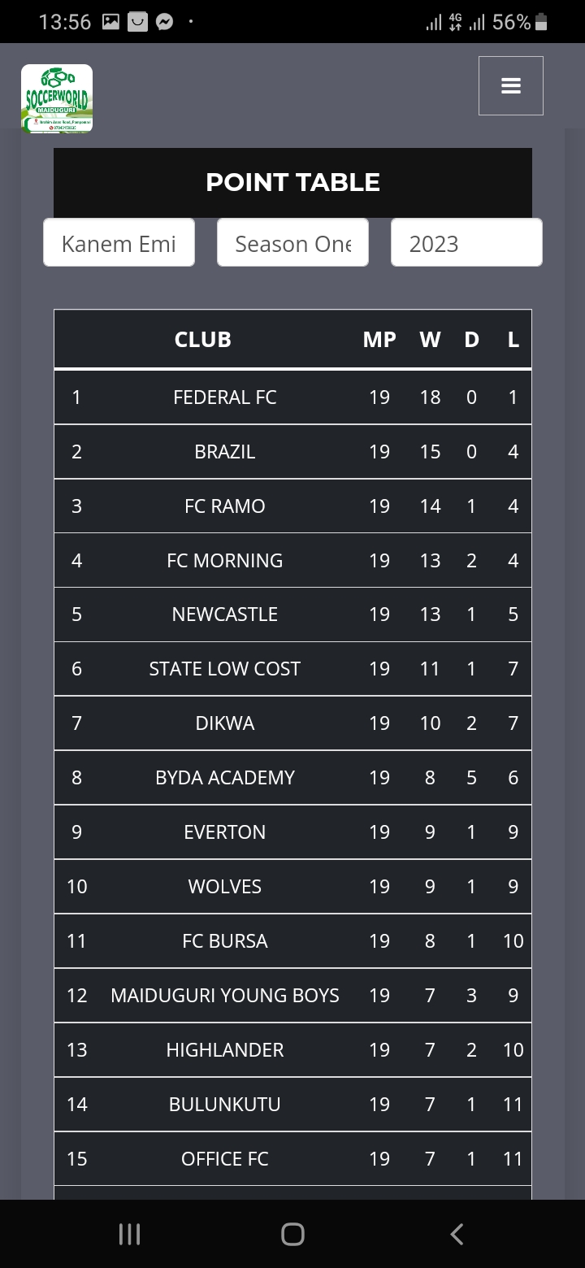This screenshot has height=1268, width=585.
Task: Select the OFFICE FC row
Action: point(292,1158)
